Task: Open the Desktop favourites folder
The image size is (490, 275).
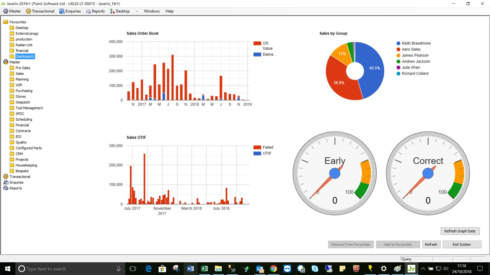Action: pos(22,28)
